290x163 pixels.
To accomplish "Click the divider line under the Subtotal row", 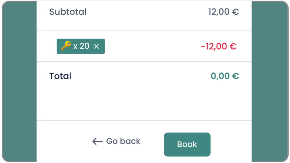I will coord(144,31).
